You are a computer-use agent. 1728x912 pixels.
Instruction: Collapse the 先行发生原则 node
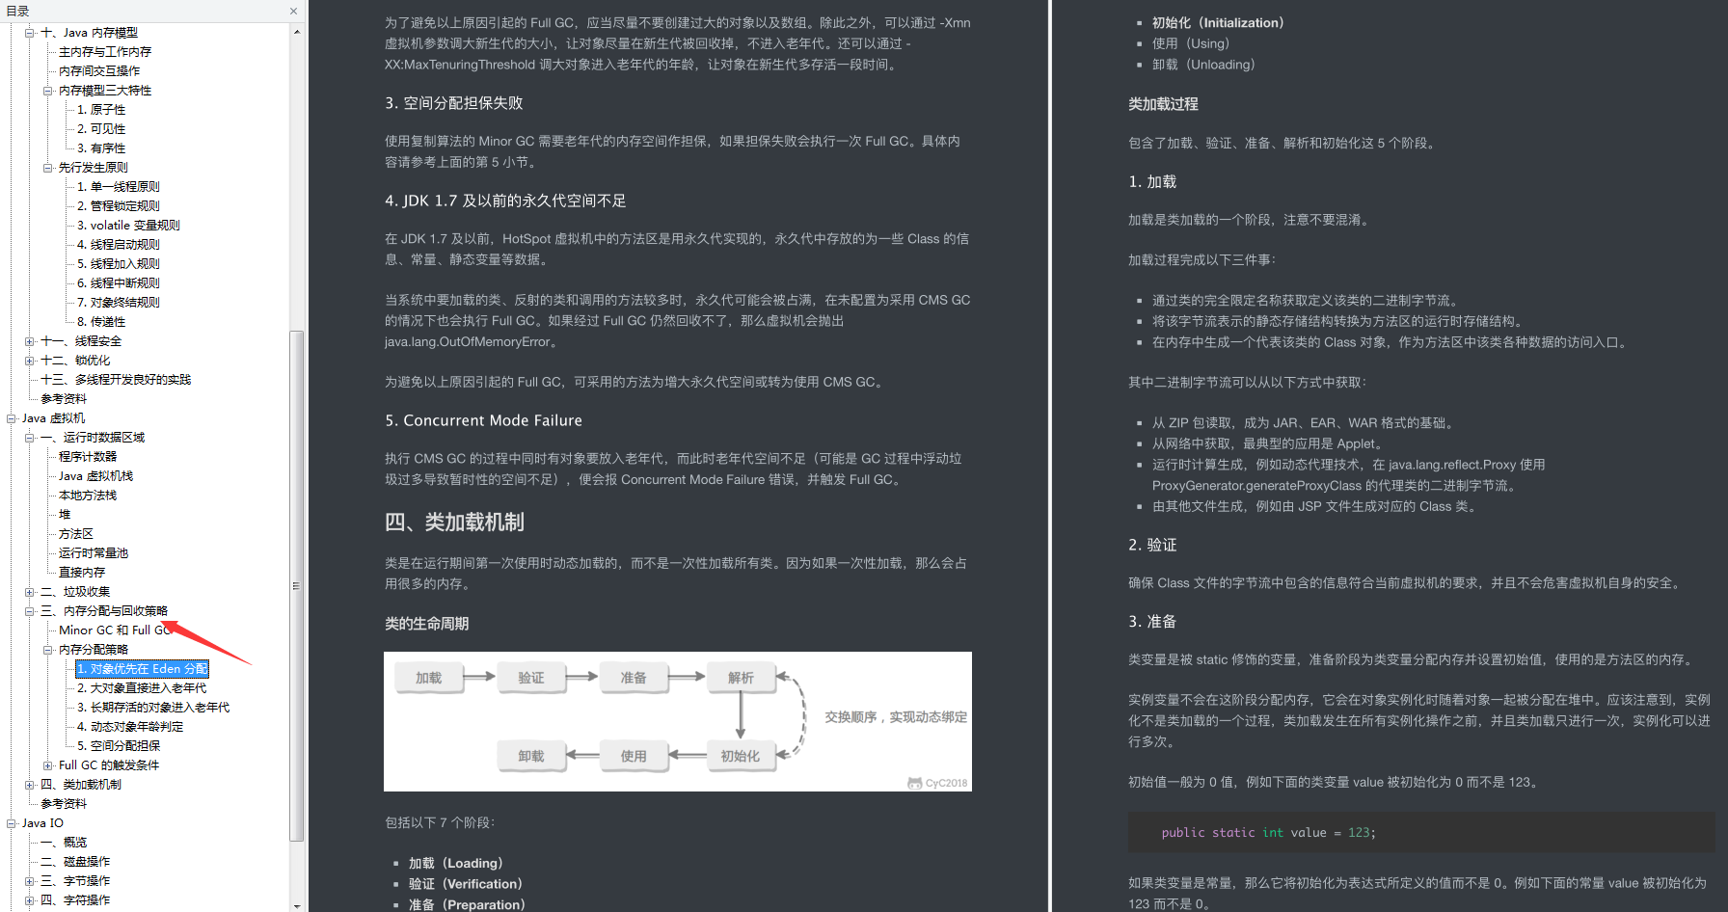(x=48, y=168)
